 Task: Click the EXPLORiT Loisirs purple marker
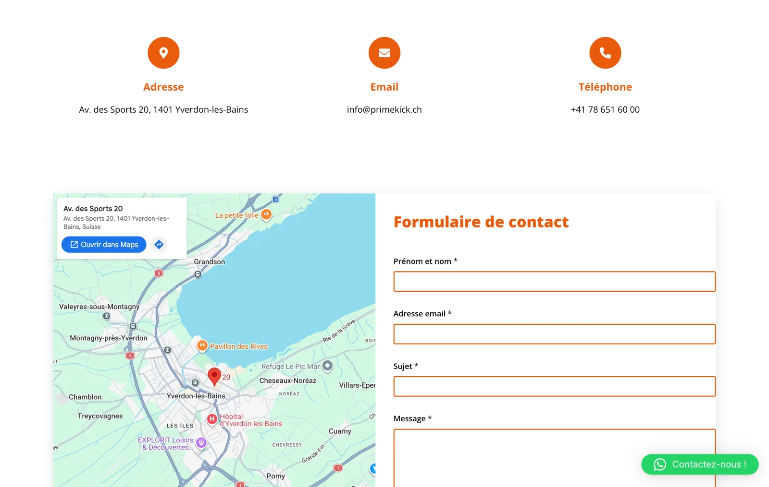click(x=202, y=443)
